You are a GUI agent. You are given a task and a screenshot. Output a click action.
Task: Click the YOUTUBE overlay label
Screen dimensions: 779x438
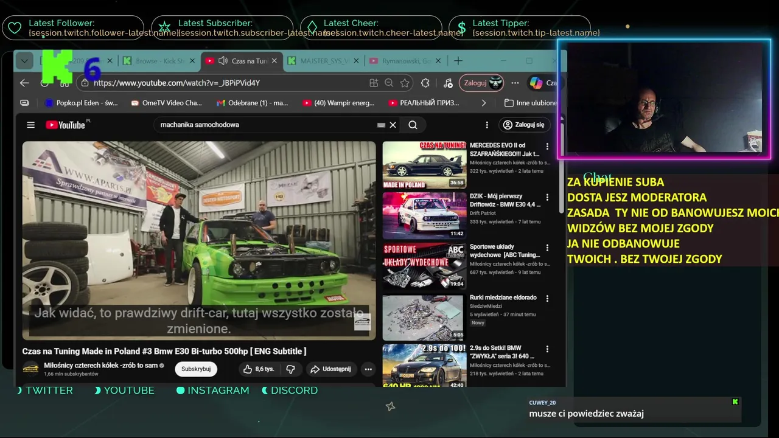129,391
